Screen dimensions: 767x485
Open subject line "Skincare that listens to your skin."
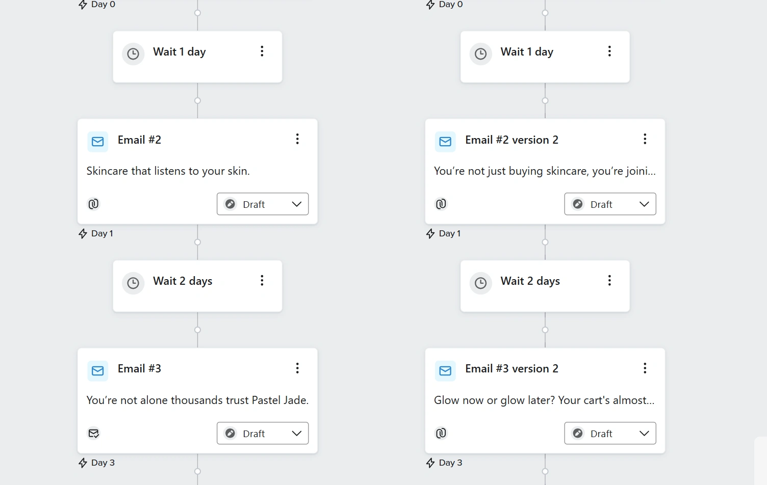click(168, 171)
